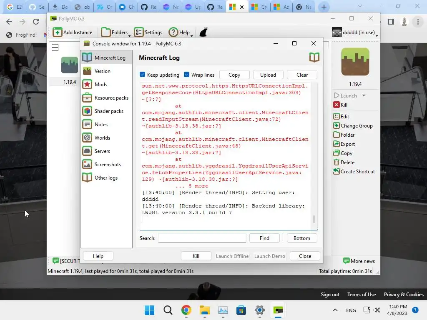Click Create Shortcut in right panel

(x=354, y=171)
